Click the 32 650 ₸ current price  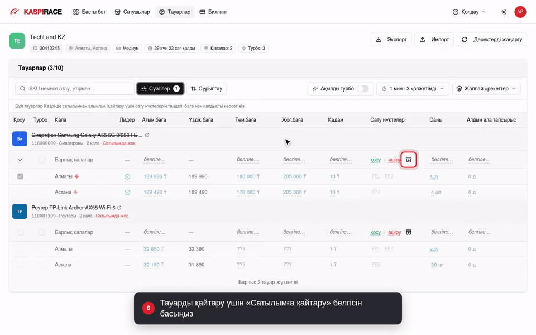click(x=154, y=249)
